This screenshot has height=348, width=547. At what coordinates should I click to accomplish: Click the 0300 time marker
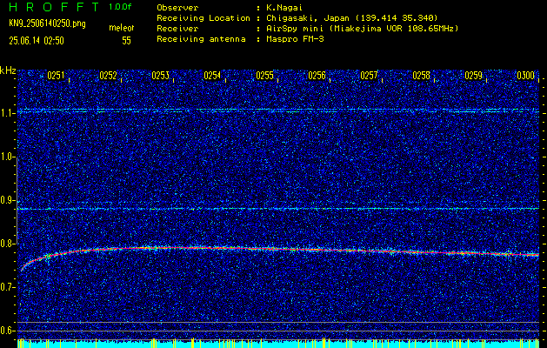tap(526, 76)
